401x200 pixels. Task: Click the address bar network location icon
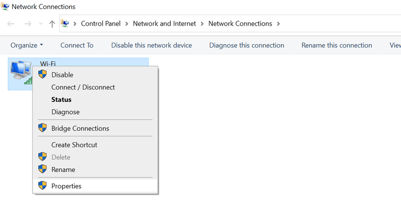tap(65, 23)
